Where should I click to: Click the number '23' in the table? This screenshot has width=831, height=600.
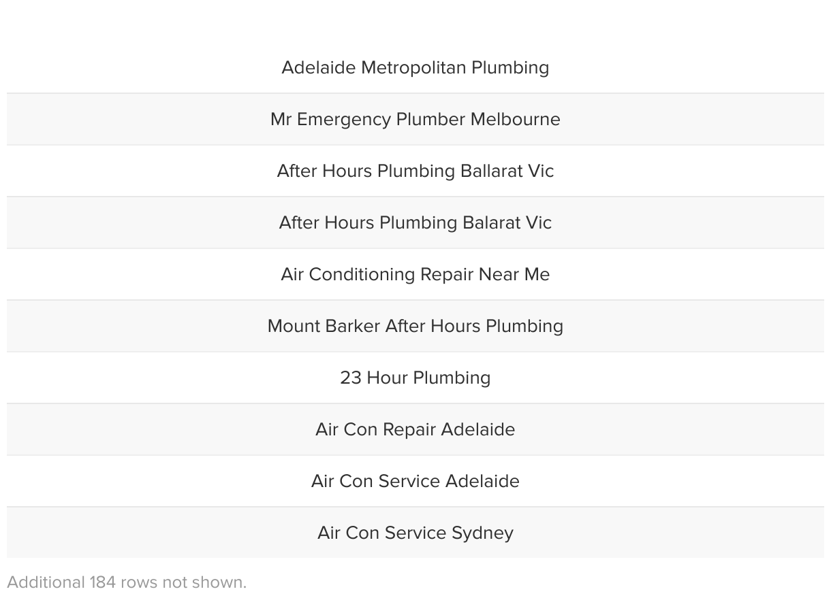[351, 378]
